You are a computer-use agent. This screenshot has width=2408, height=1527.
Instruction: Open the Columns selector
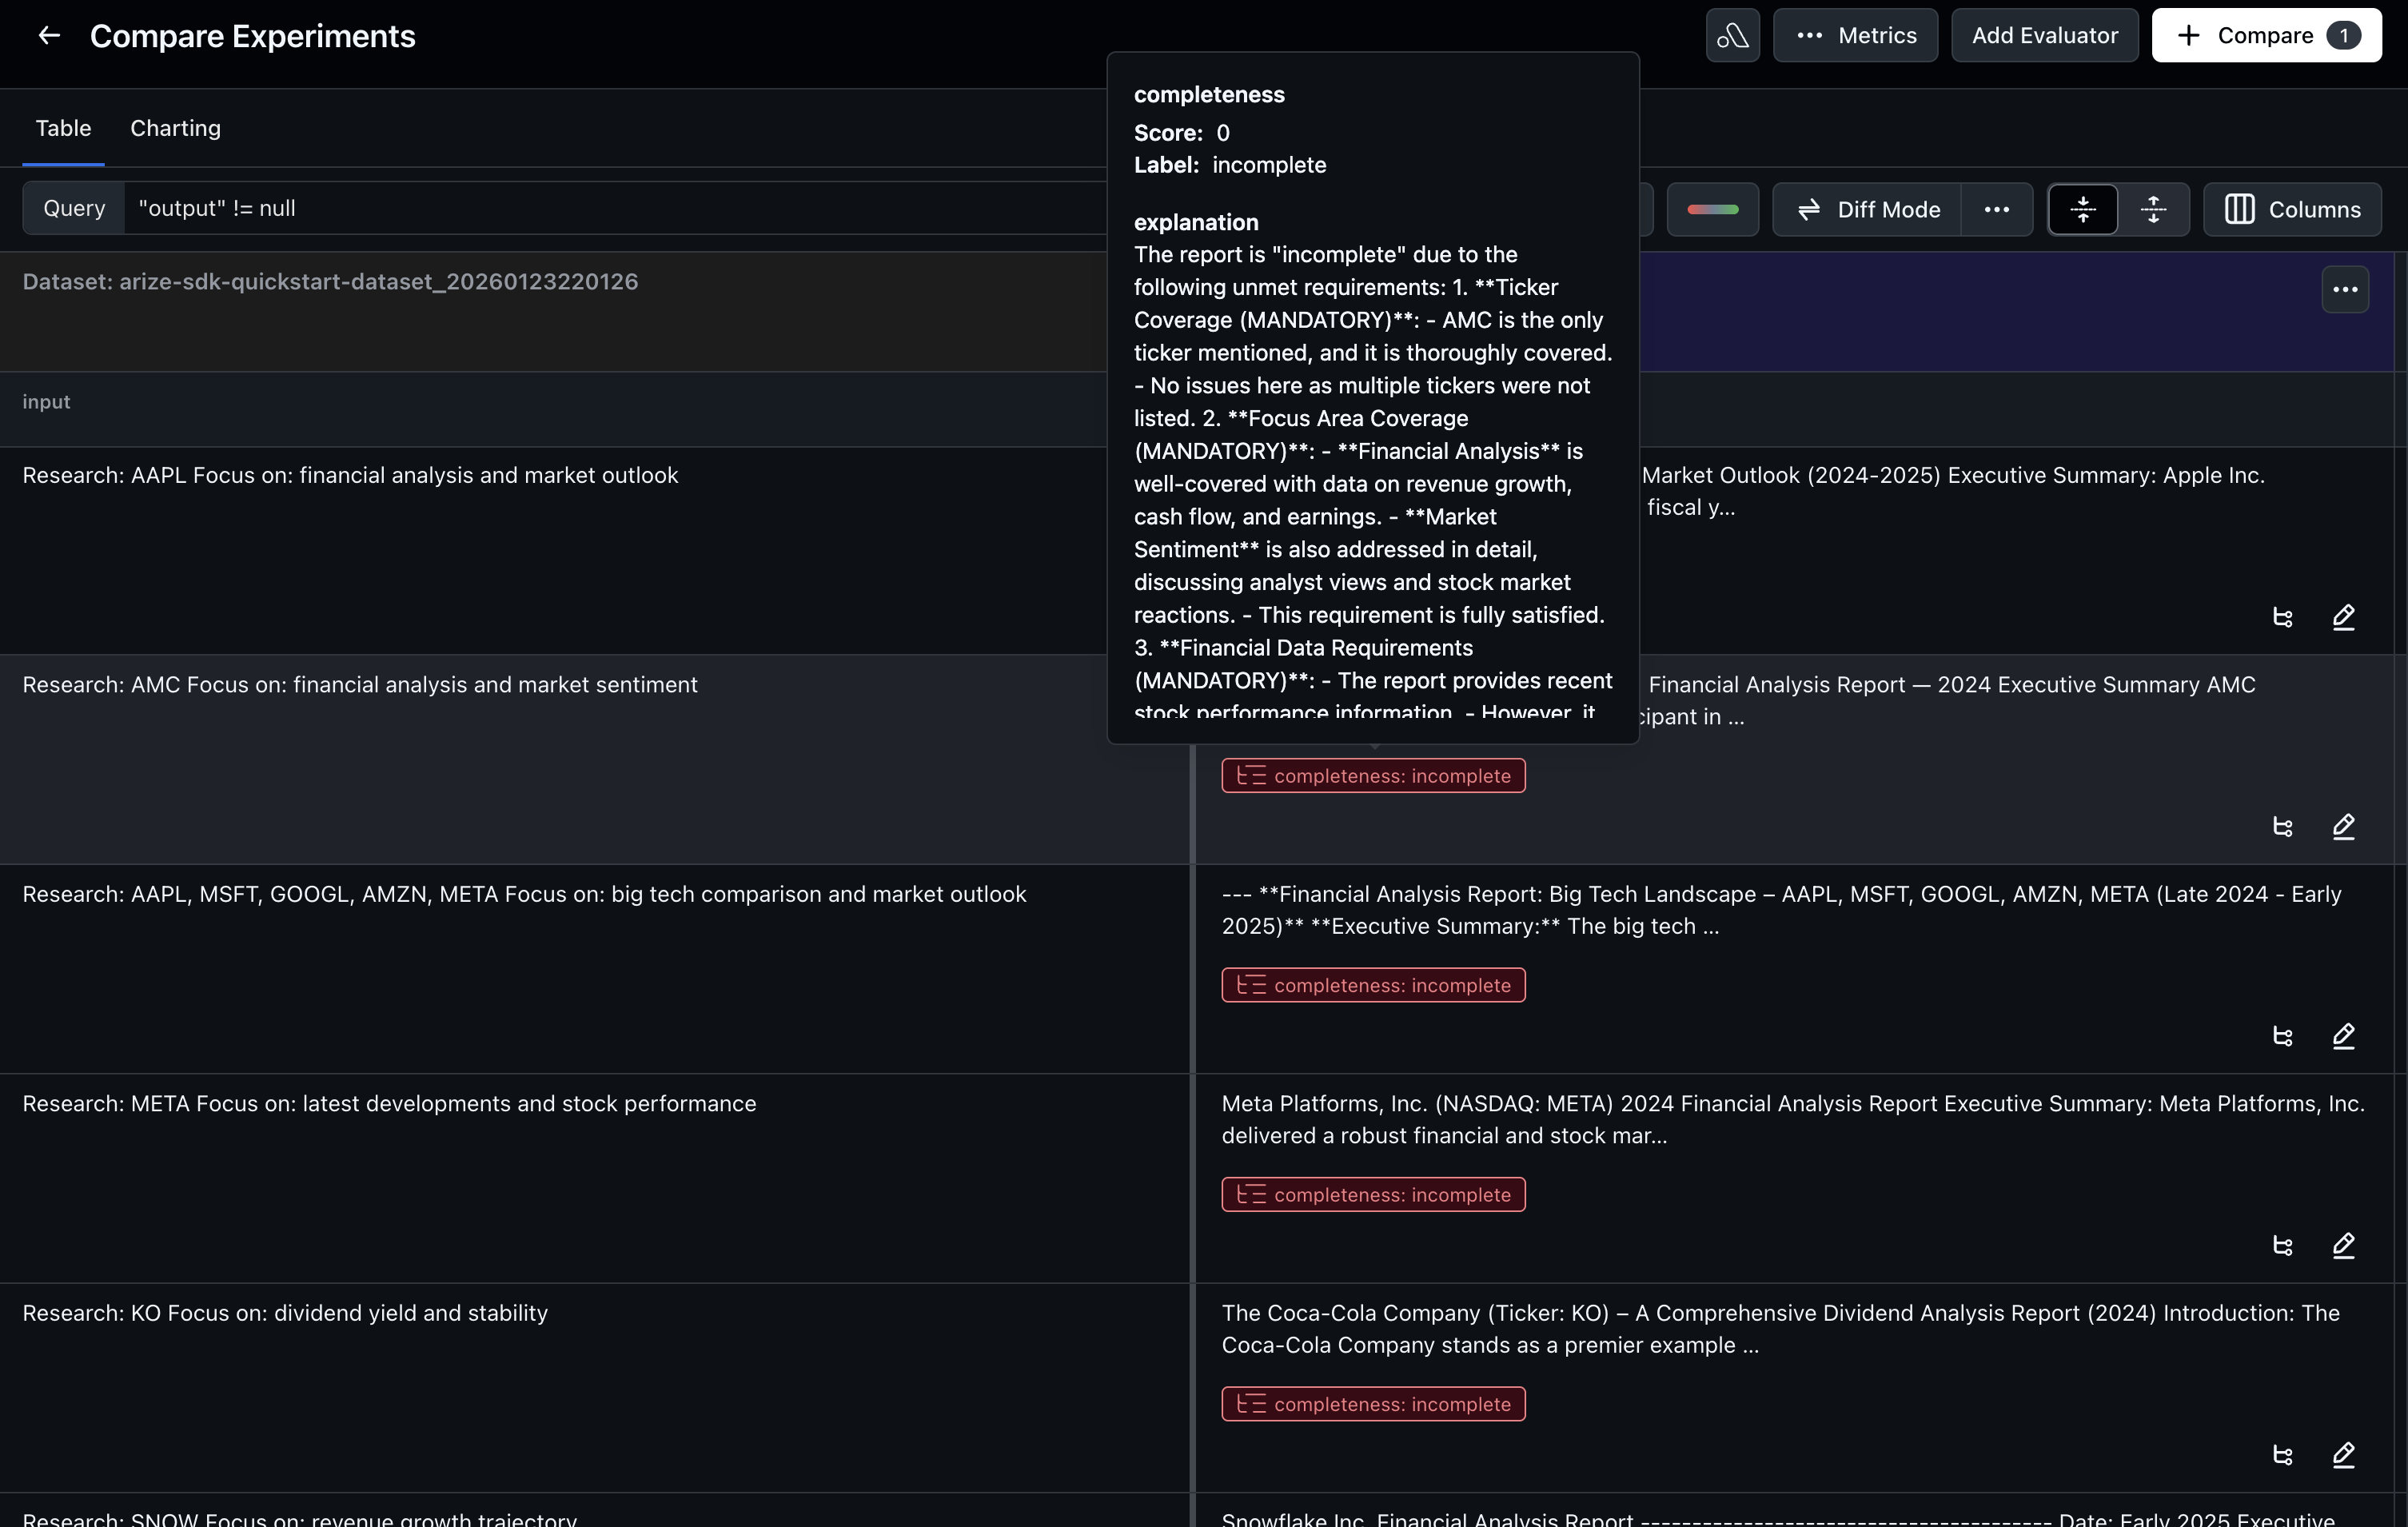[2292, 210]
